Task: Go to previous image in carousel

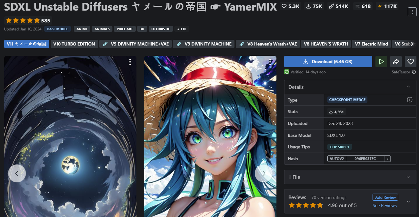Action: (x=17, y=173)
